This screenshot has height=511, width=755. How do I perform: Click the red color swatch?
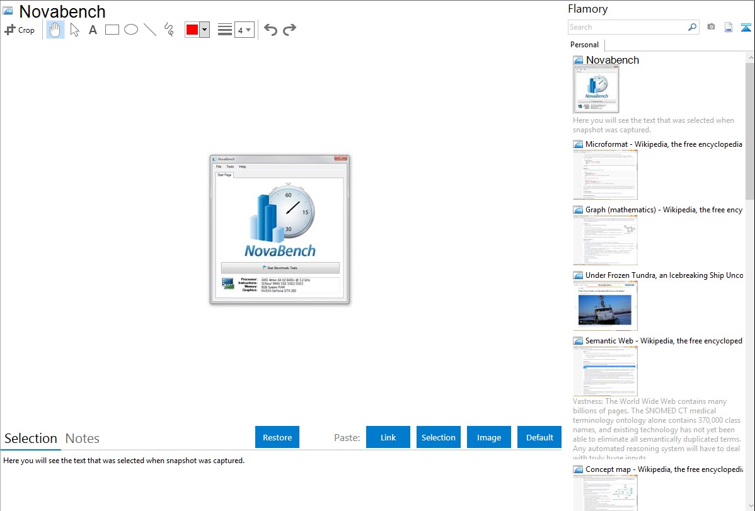click(x=192, y=30)
